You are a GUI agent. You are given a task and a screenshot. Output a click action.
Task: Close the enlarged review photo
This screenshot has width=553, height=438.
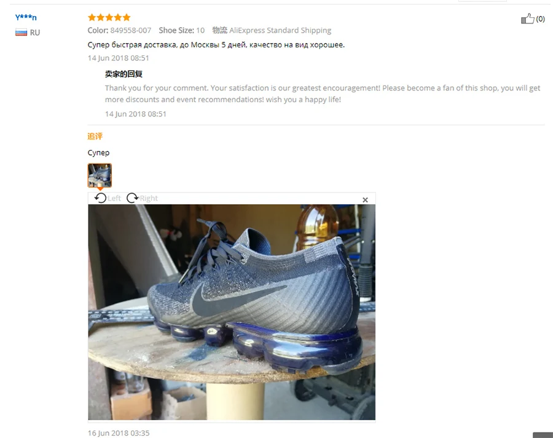[x=365, y=200]
